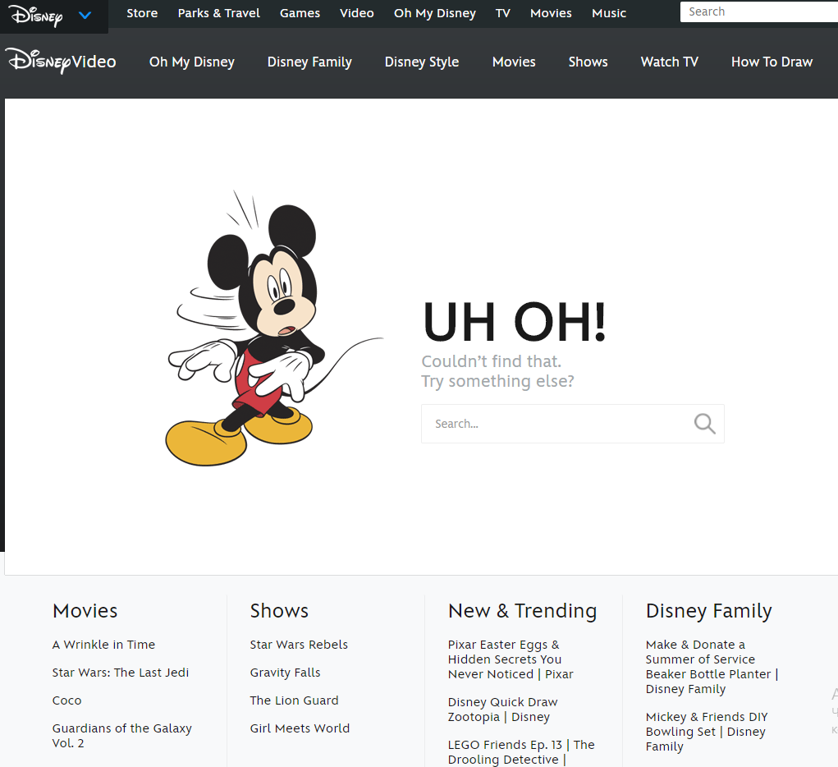The height and width of the screenshot is (767, 838).
Task: Select TV in the top navigation
Action: pos(503,13)
